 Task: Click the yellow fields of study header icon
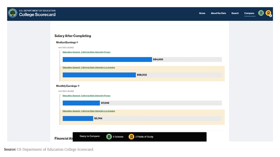[268, 13]
